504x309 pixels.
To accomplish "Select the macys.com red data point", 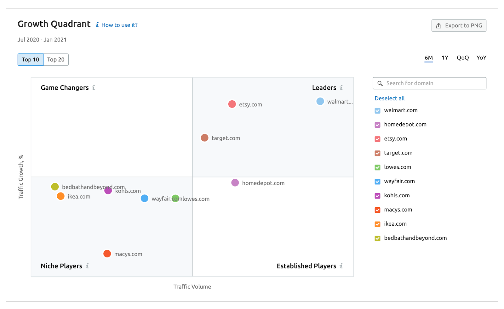I will point(107,254).
